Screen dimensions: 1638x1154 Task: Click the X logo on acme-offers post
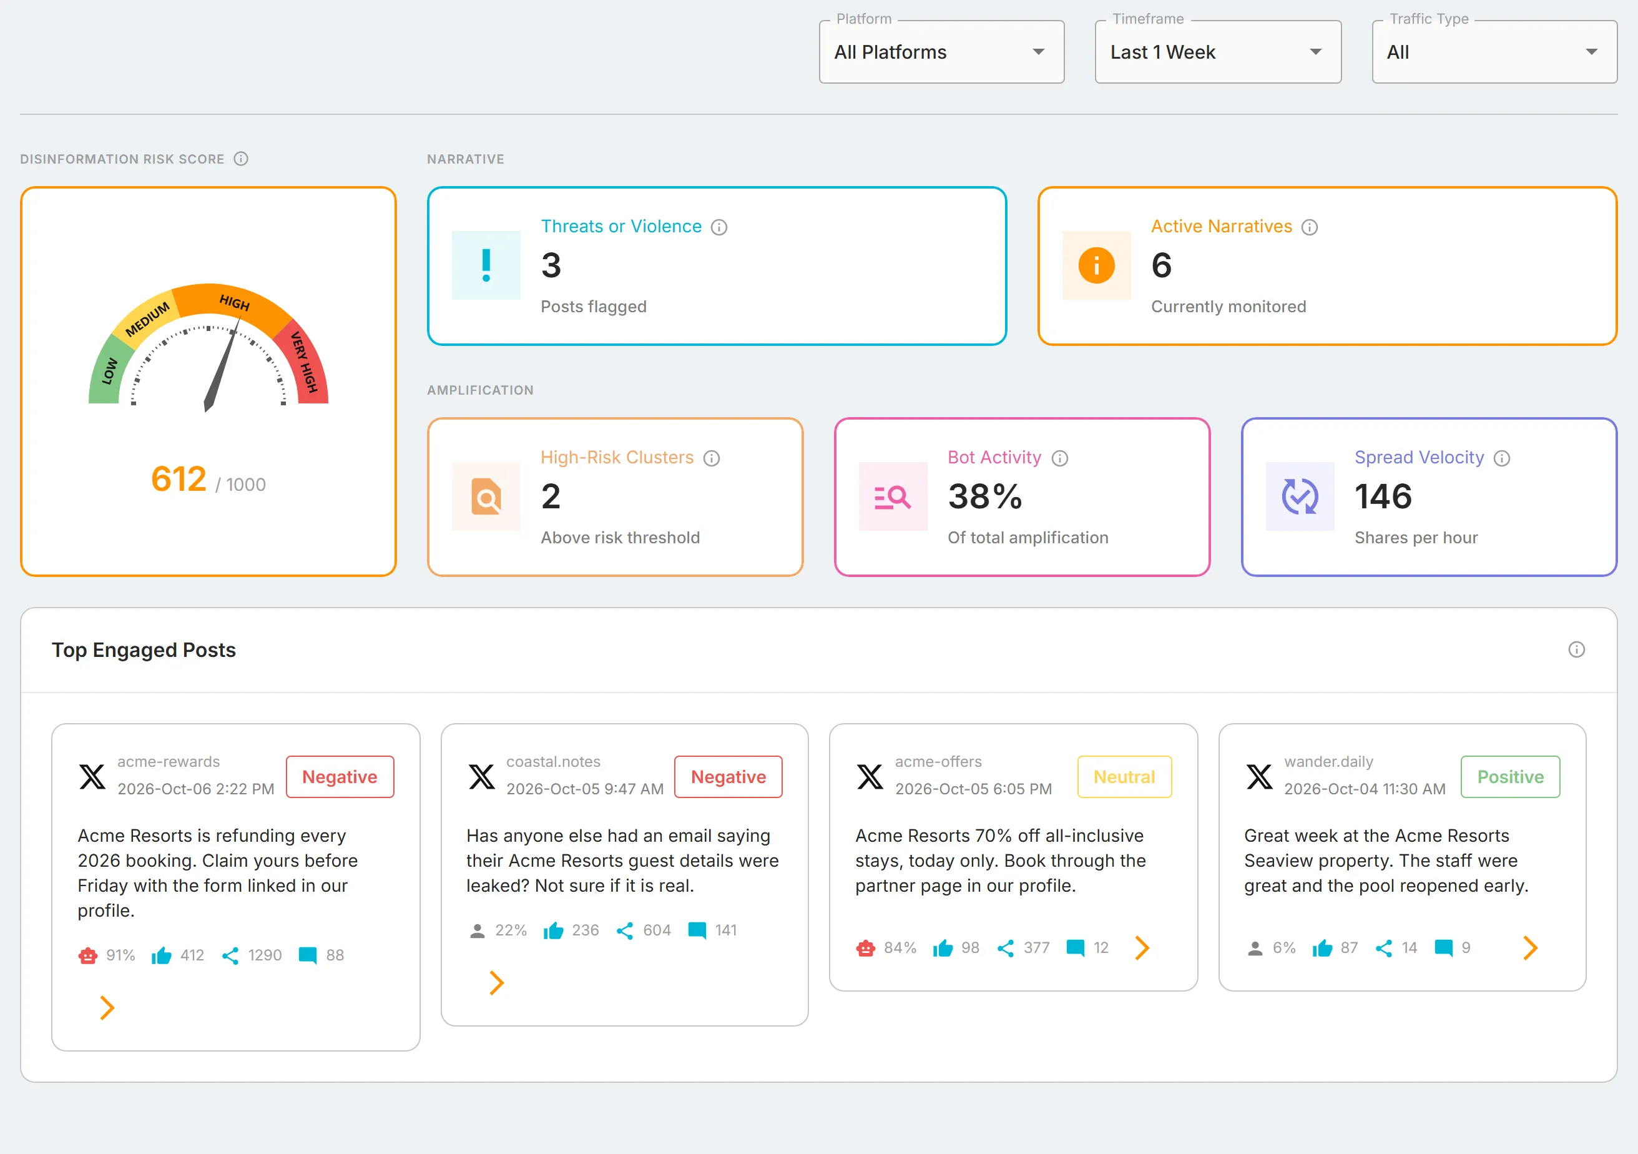coord(870,776)
